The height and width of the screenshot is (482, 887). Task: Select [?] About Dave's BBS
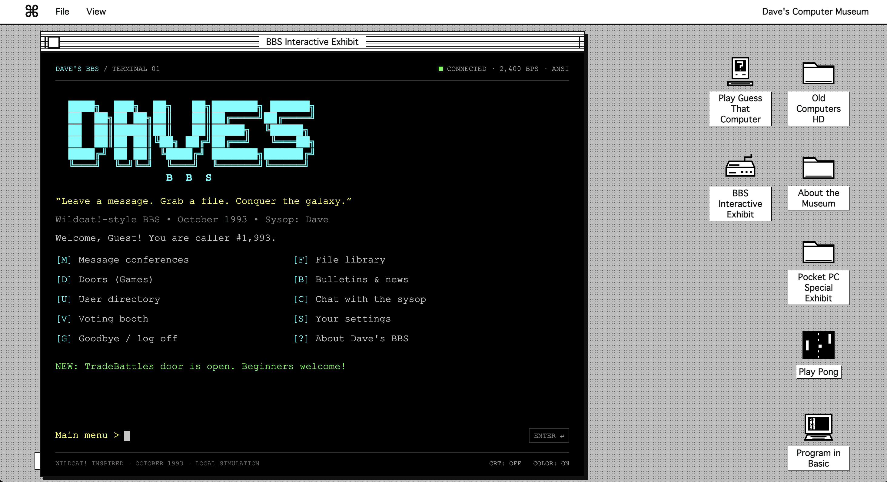pyautogui.click(x=351, y=338)
